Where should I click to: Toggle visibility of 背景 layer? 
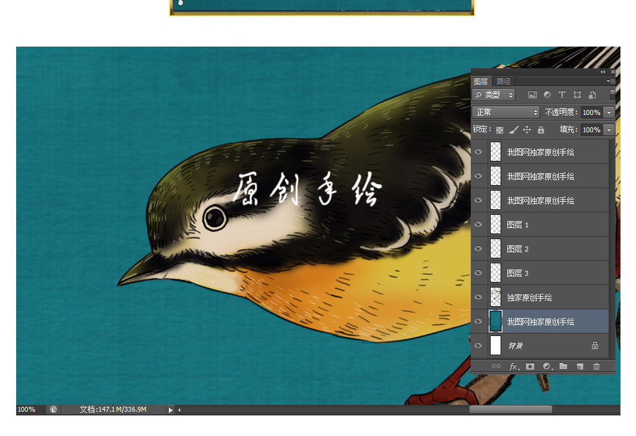point(478,346)
